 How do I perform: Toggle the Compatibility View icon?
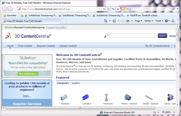click(108, 9)
